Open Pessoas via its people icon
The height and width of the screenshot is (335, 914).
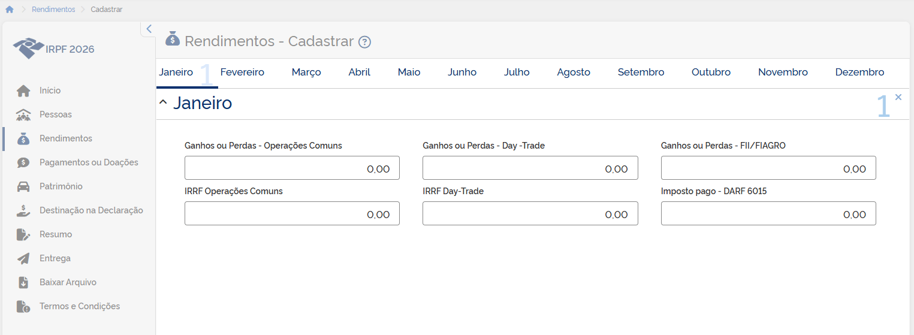click(23, 114)
